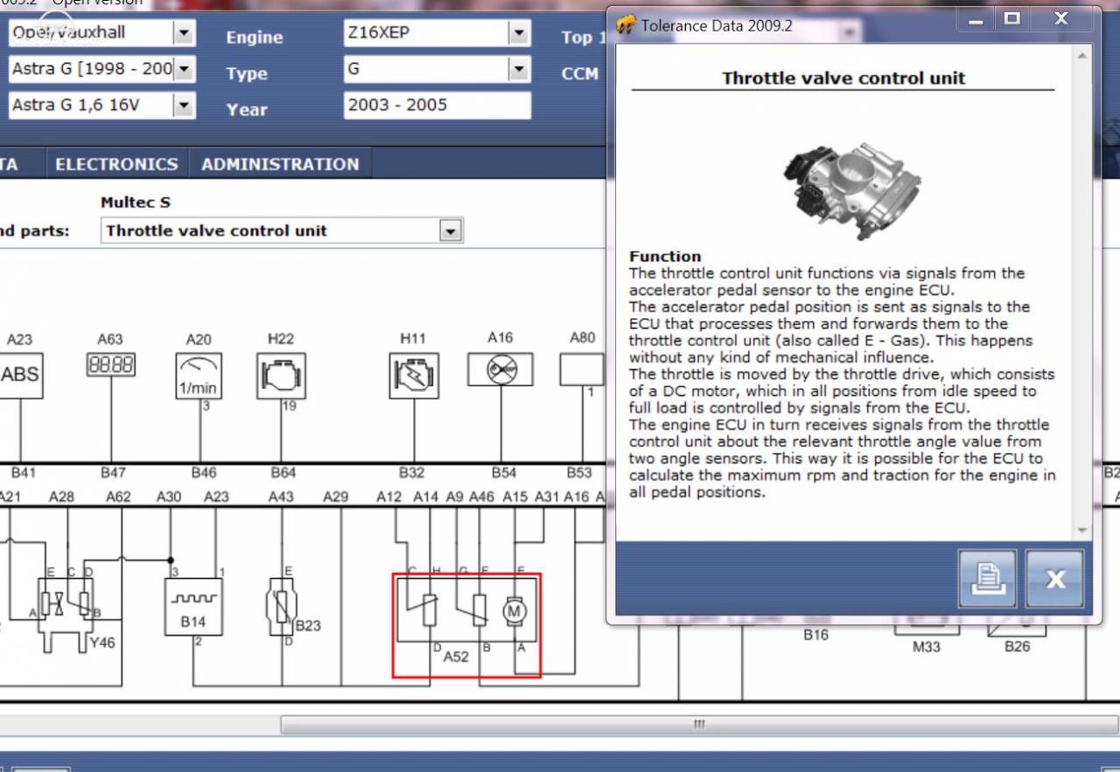Click connector pin label A62
1120x772 pixels.
pyautogui.click(x=118, y=497)
